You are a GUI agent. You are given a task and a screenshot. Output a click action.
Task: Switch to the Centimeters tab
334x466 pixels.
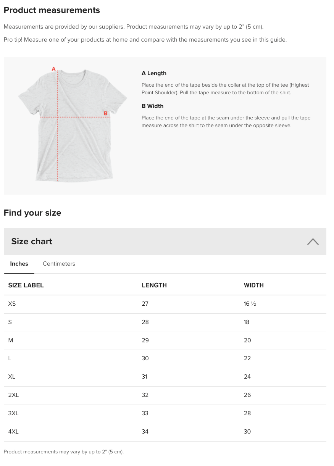coord(59,264)
